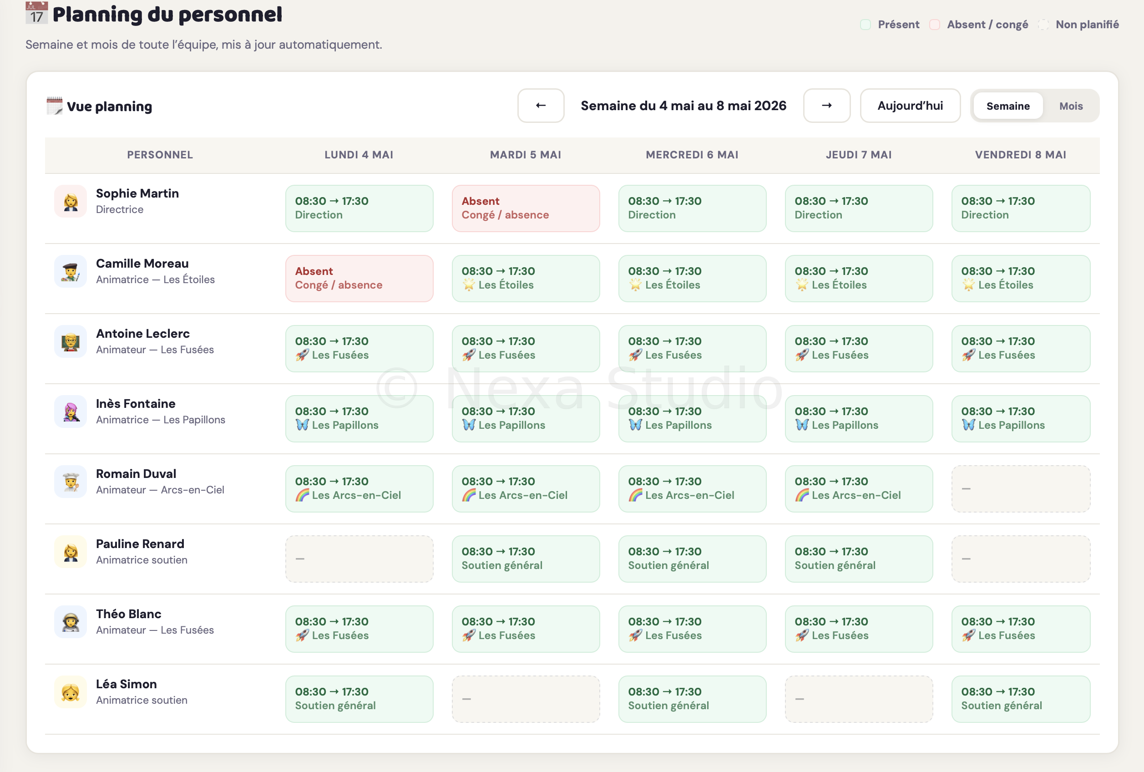Switch to the Mois view
1144x772 pixels.
[x=1071, y=106]
